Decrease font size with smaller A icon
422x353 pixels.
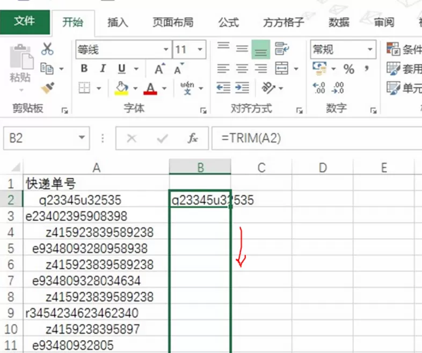179,69
